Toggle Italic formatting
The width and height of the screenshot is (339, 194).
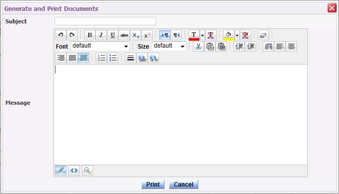[101, 35]
